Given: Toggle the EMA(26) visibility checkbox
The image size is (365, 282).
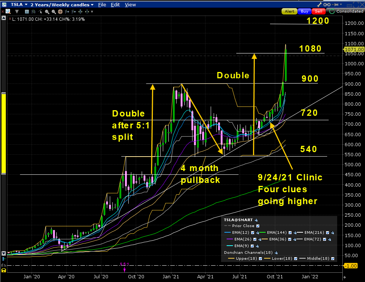Looking at the screenshot, I should [x=255, y=239].
